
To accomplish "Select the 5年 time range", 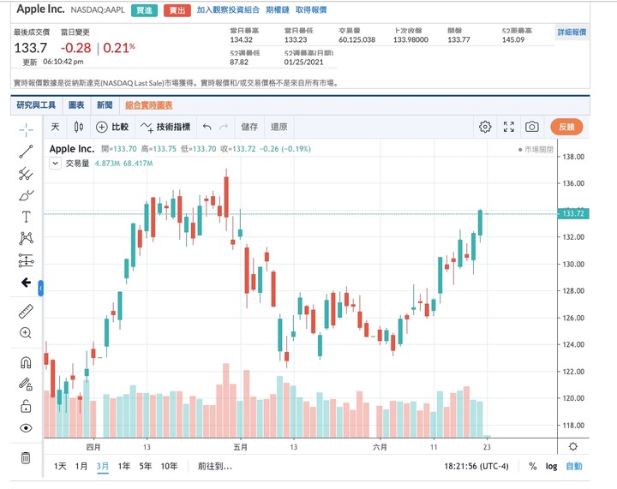I will tap(145, 466).
